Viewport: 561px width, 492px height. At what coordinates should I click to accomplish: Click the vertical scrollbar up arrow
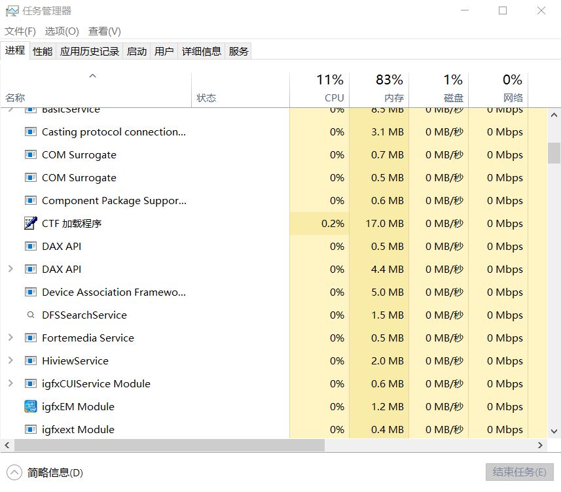point(554,115)
